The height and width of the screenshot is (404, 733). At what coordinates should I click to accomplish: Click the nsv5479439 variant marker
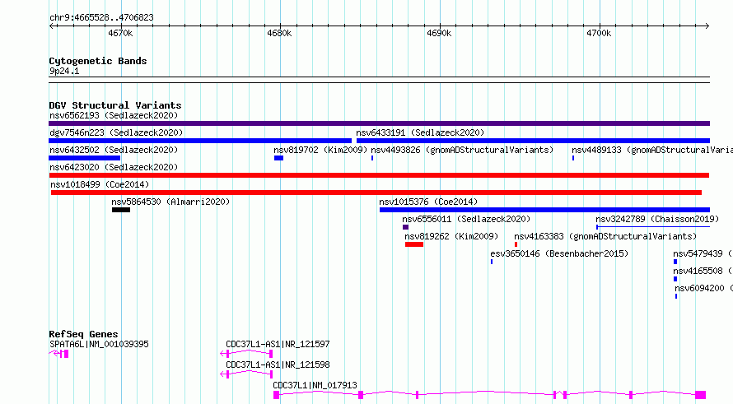(x=675, y=262)
